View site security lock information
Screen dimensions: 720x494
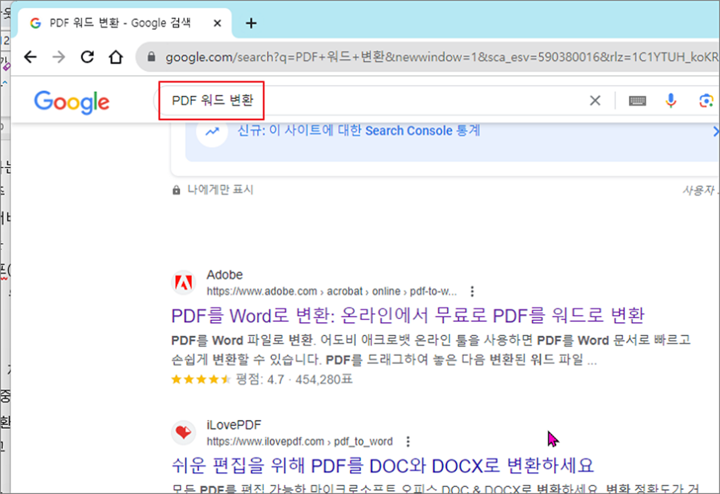pyautogui.click(x=152, y=58)
